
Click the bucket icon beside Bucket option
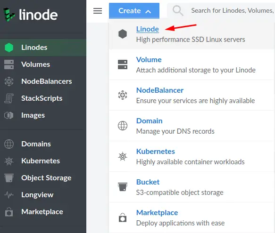pyautogui.click(x=123, y=187)
